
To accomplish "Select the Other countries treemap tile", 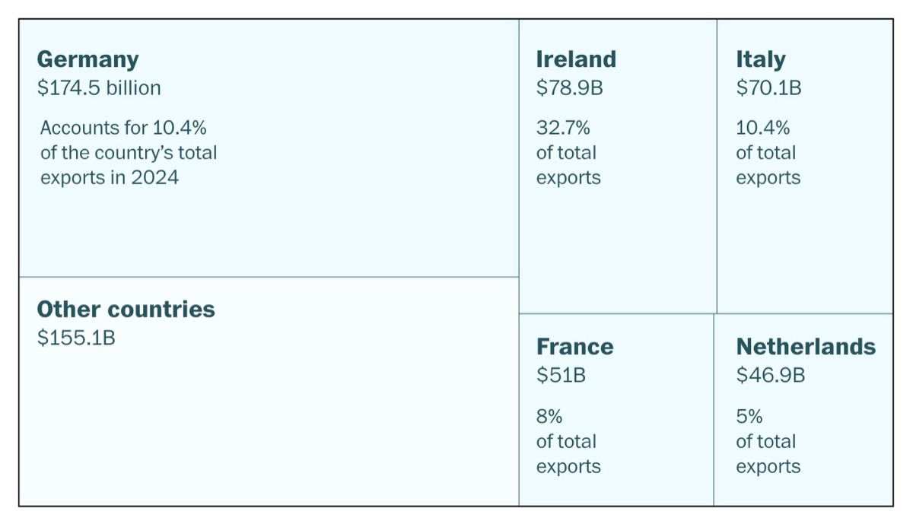I will [266, 426].
